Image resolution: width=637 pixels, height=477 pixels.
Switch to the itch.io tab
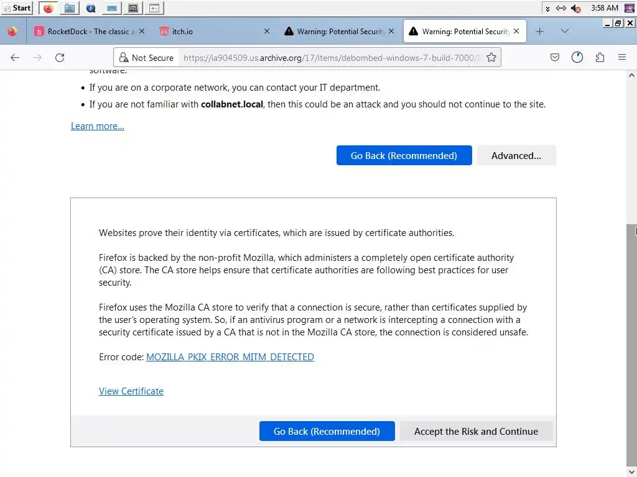214,31
